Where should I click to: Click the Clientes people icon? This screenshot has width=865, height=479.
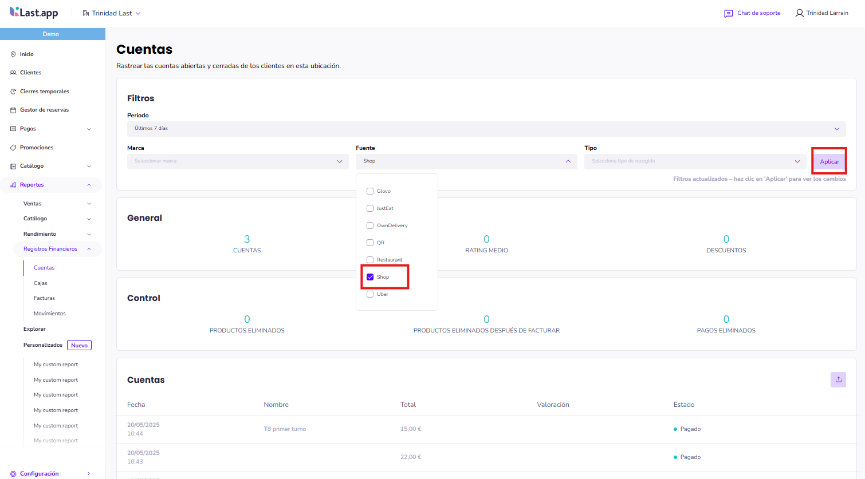click(13, 73)
